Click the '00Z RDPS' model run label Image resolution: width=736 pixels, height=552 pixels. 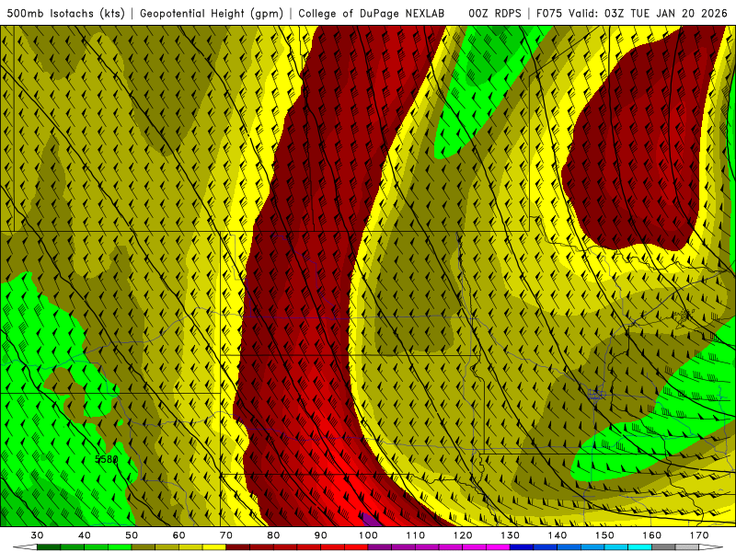click(x=495, y=13)
